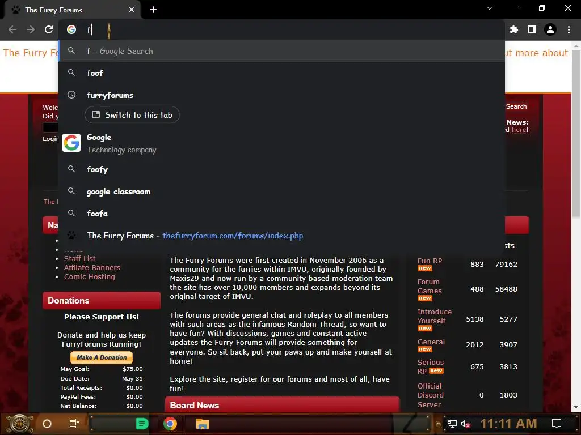Image resolution: width=581 pixels, height=435 pixels.
Task: Open the Forum Games link
Action: point(430,286)
